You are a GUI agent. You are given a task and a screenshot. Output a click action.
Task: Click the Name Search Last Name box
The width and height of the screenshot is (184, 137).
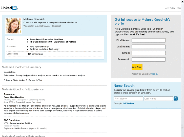158,99
